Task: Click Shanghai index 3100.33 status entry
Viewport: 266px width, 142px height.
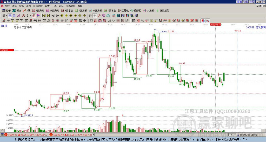Action: coord(26,135)
